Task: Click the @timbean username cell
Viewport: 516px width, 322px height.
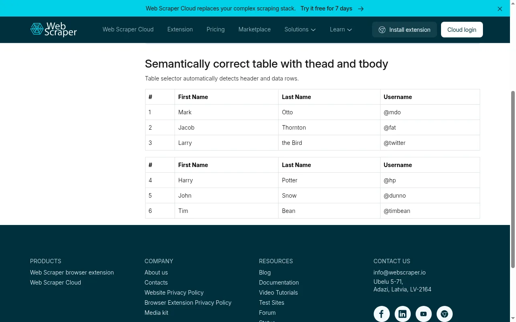Action: (430, 211)
